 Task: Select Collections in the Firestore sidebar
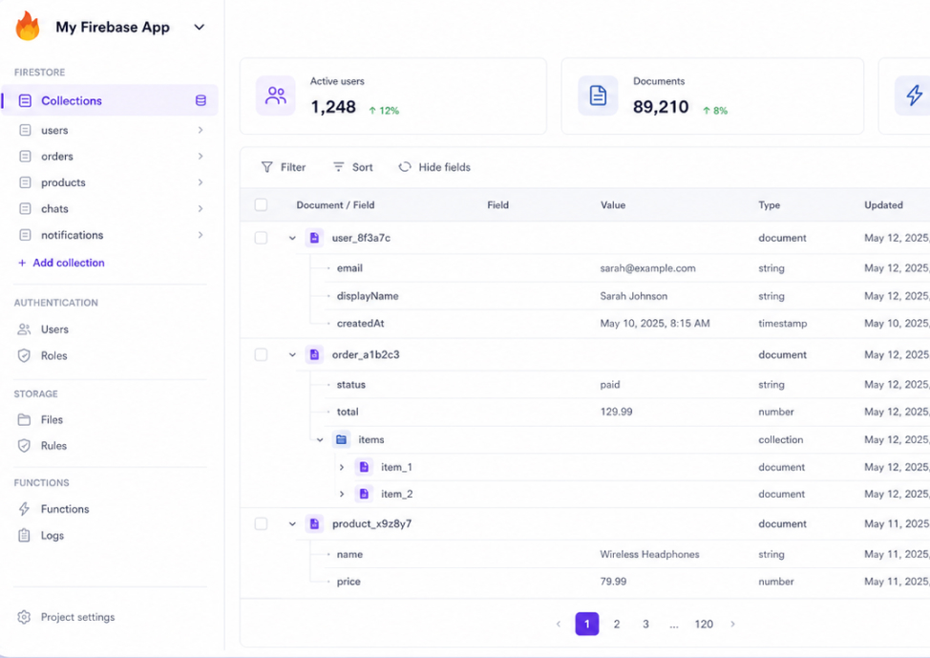[111, 100]
